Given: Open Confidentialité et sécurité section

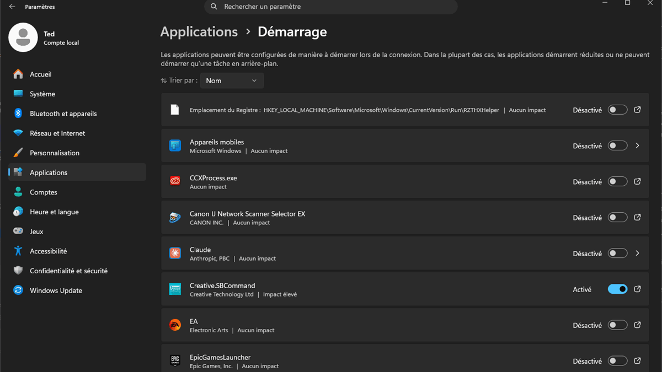Looking at the screenshot, I should click(x=77, y=271).
